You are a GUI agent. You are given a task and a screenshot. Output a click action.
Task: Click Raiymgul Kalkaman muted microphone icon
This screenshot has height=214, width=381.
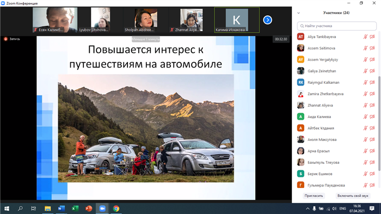[x=365, y=82]
